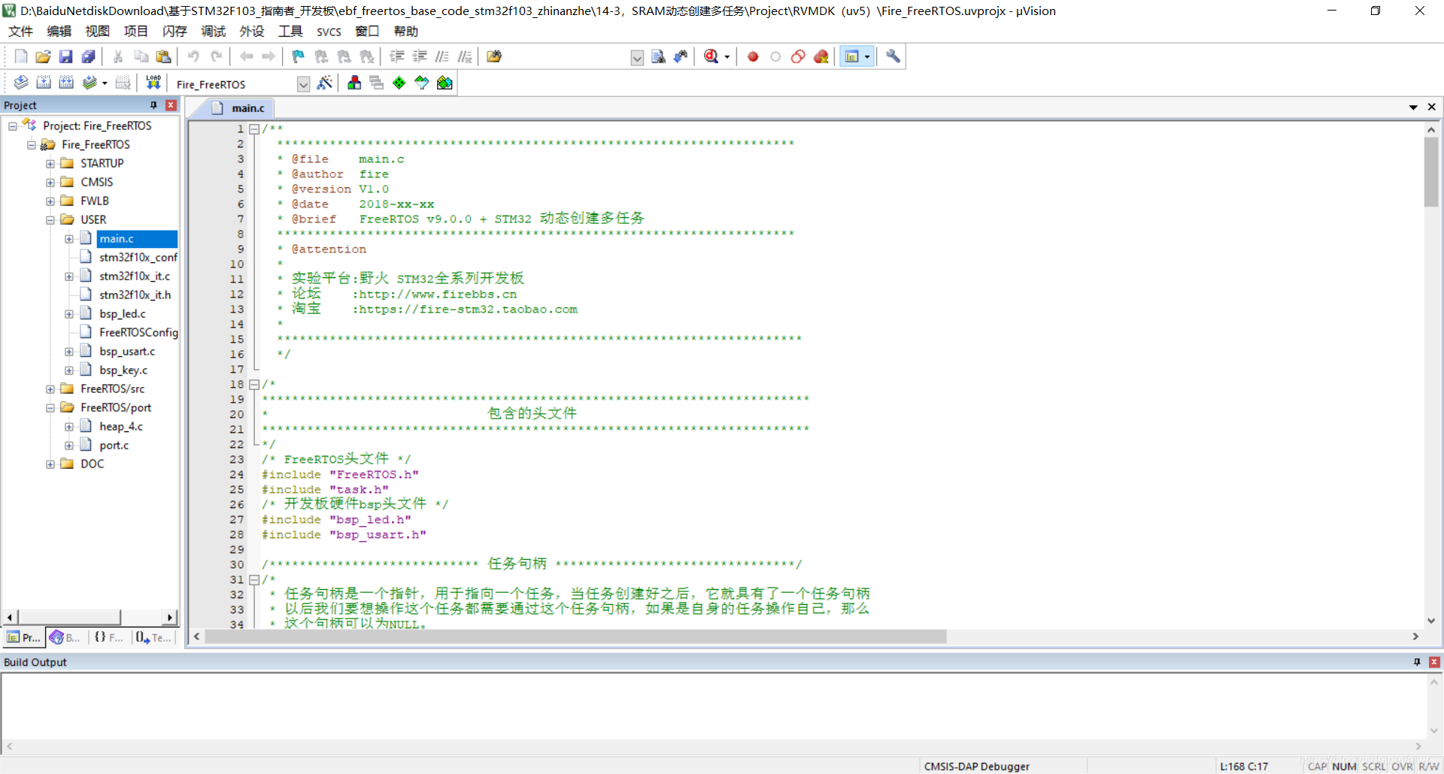This screenshot has width=1444, height=774.
Task: Open Manage Run-Time Environment green diamond
Action: 399,83
